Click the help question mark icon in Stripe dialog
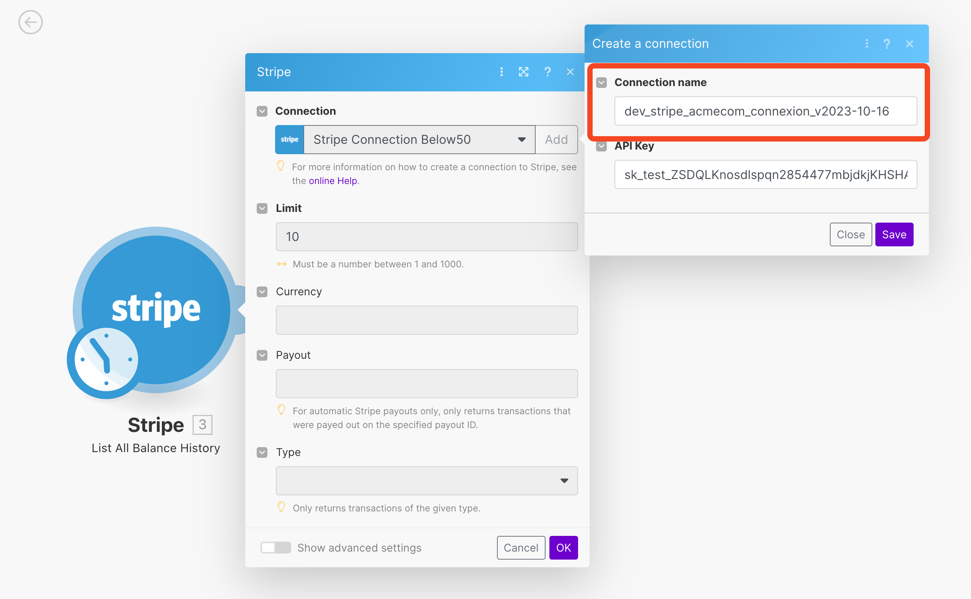Screen dimensions: 971x599 tap(547, 71)
